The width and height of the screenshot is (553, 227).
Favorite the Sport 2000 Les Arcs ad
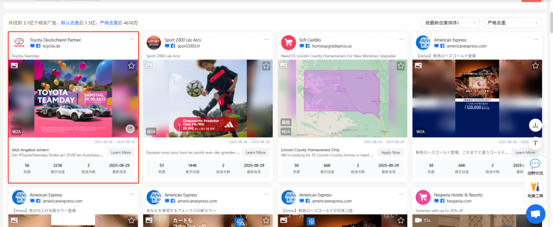(x=266, y=66)
